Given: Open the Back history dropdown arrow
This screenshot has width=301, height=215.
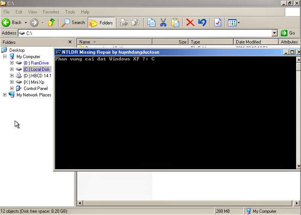Looking at the screenshot, I should coord(26,23).
